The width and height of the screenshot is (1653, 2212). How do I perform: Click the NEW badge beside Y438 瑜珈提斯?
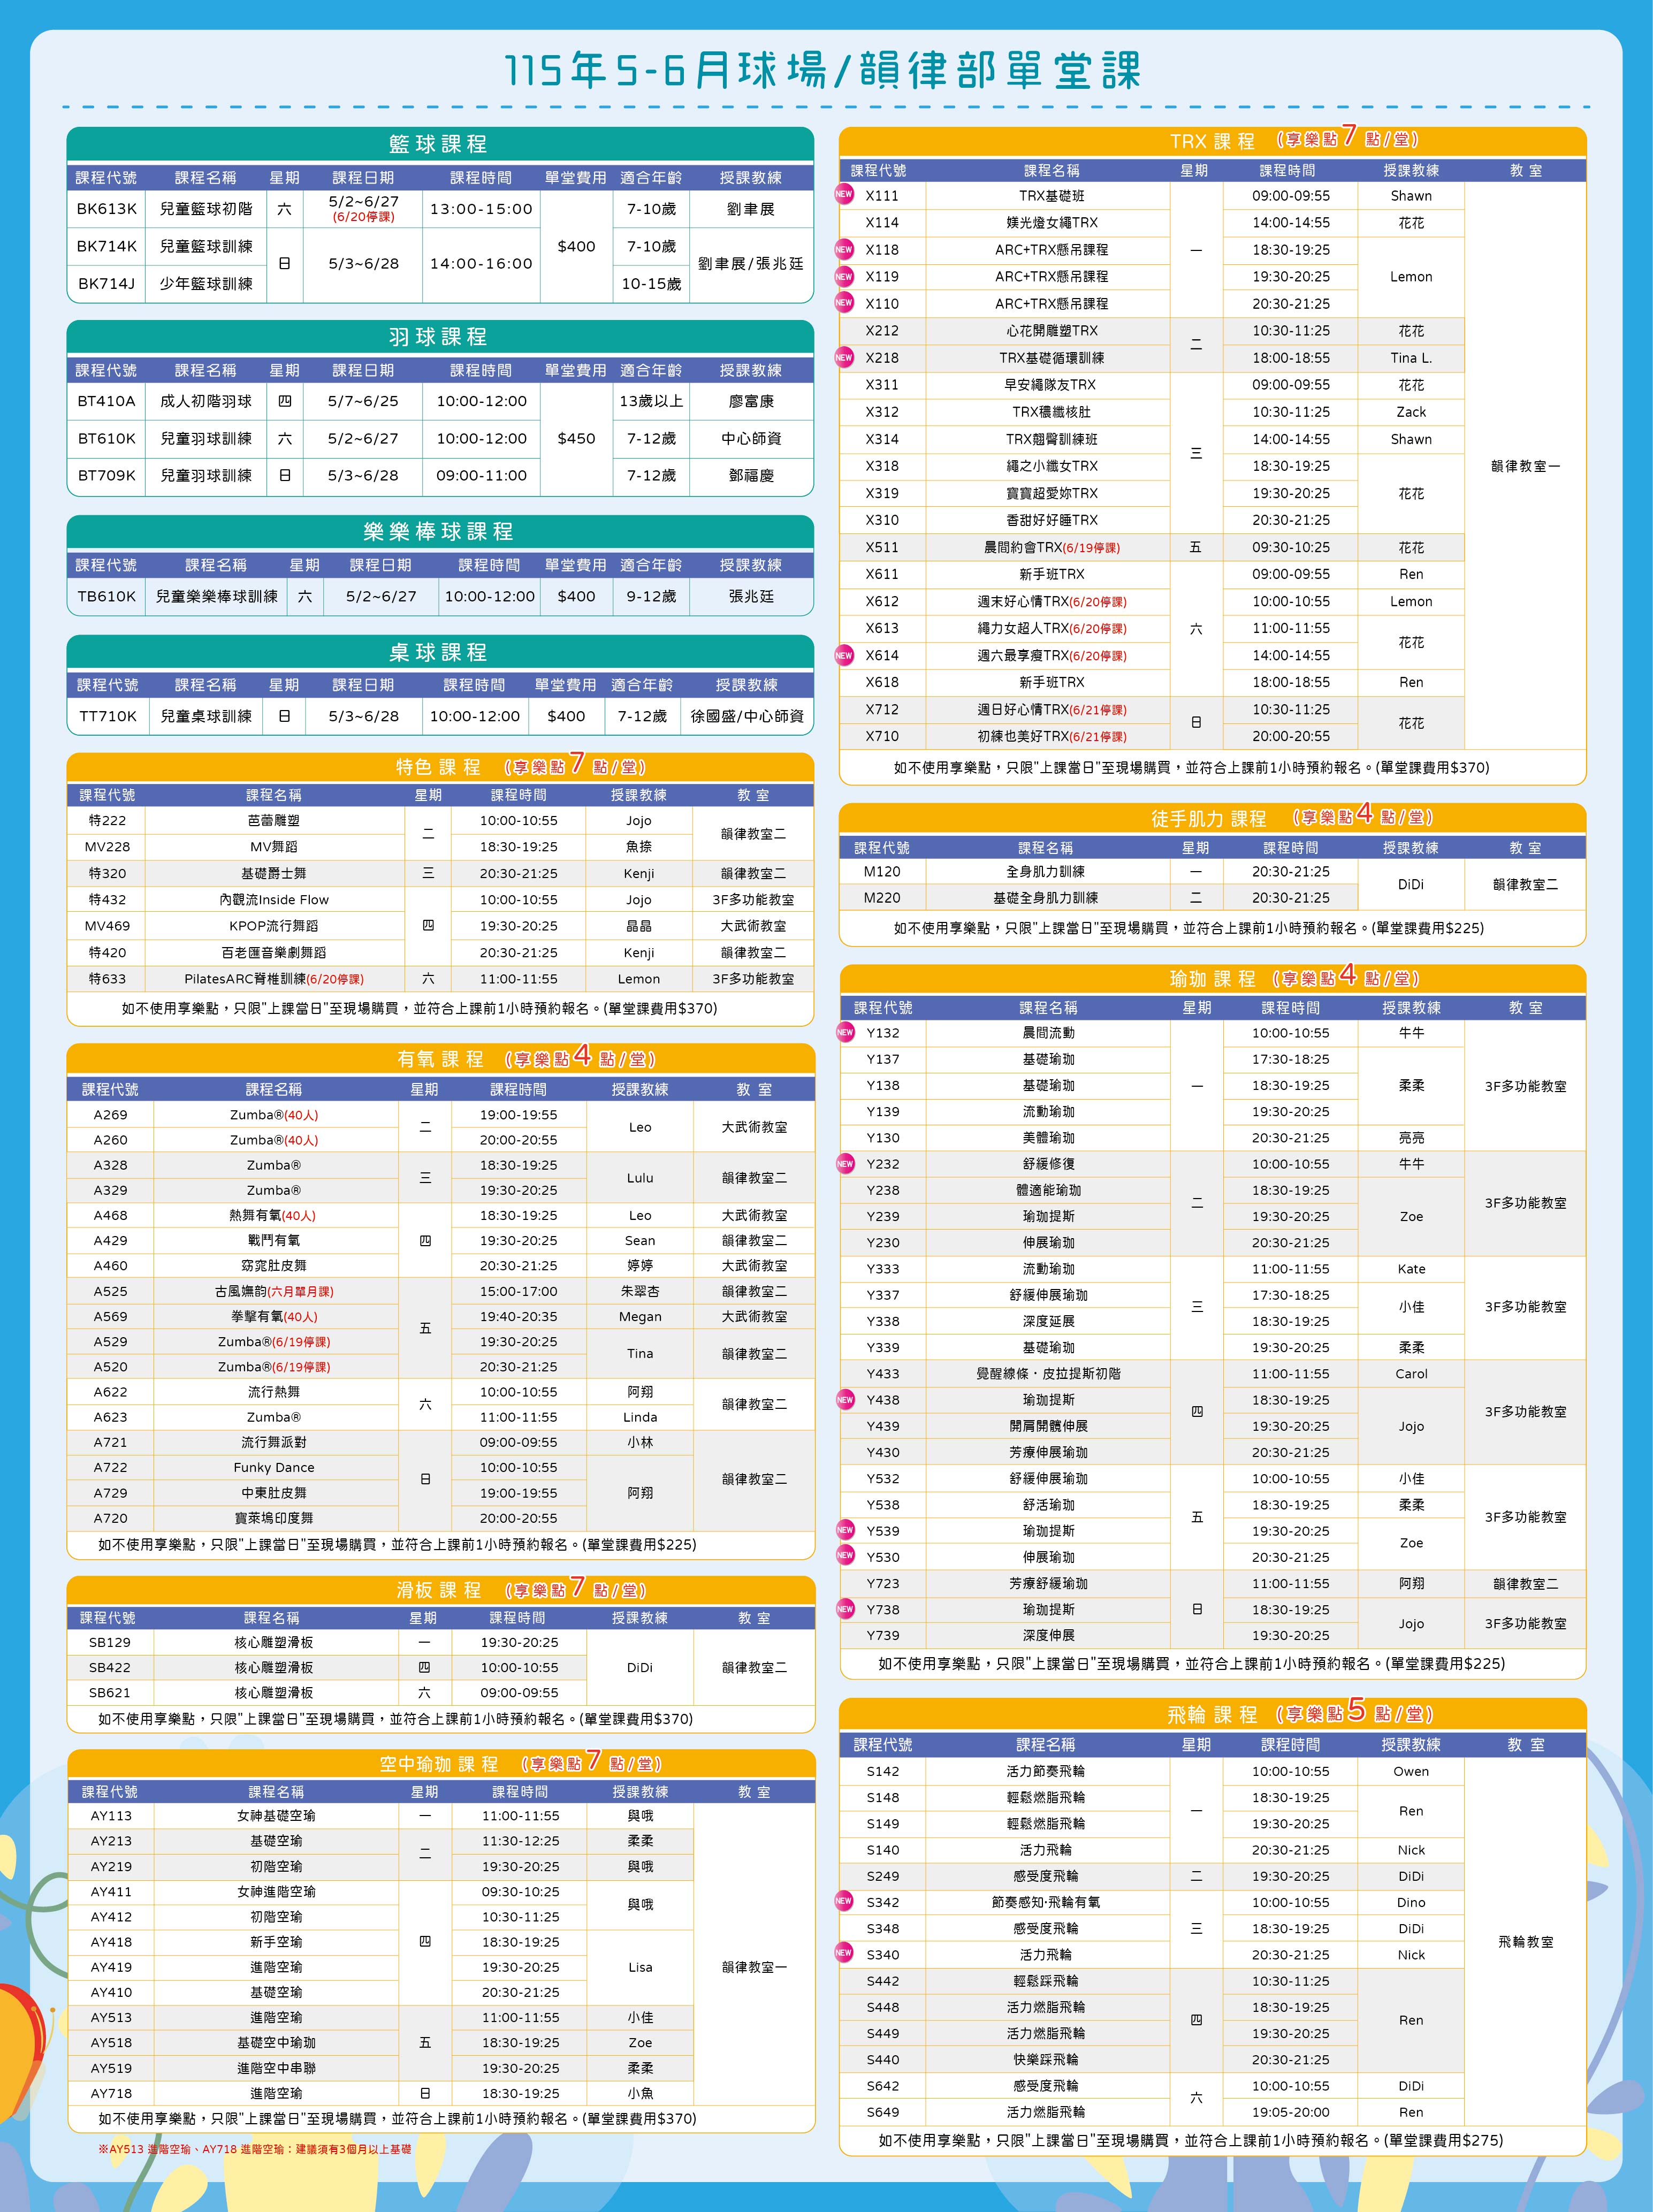point(845,1399)
